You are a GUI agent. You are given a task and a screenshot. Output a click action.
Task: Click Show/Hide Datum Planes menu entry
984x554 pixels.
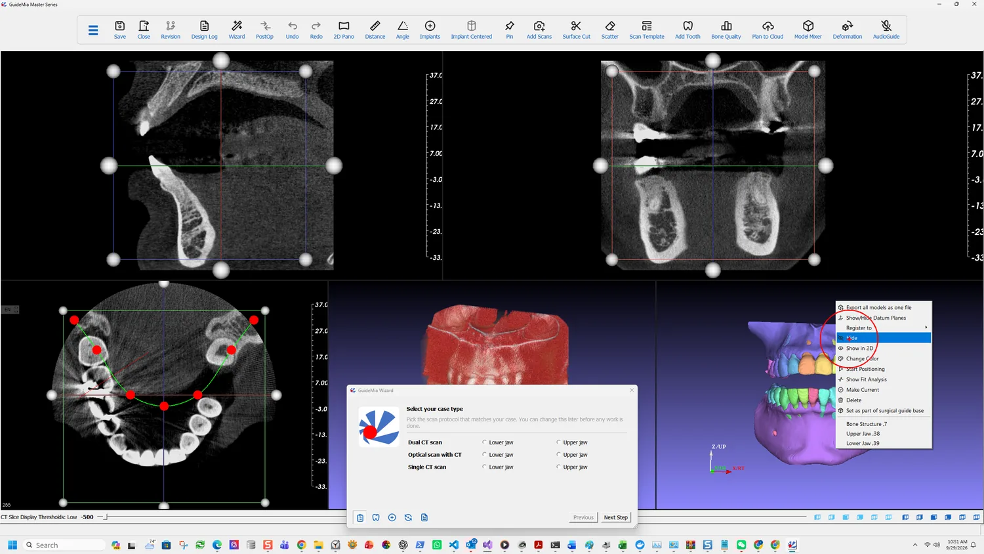(x=884, y=318)
